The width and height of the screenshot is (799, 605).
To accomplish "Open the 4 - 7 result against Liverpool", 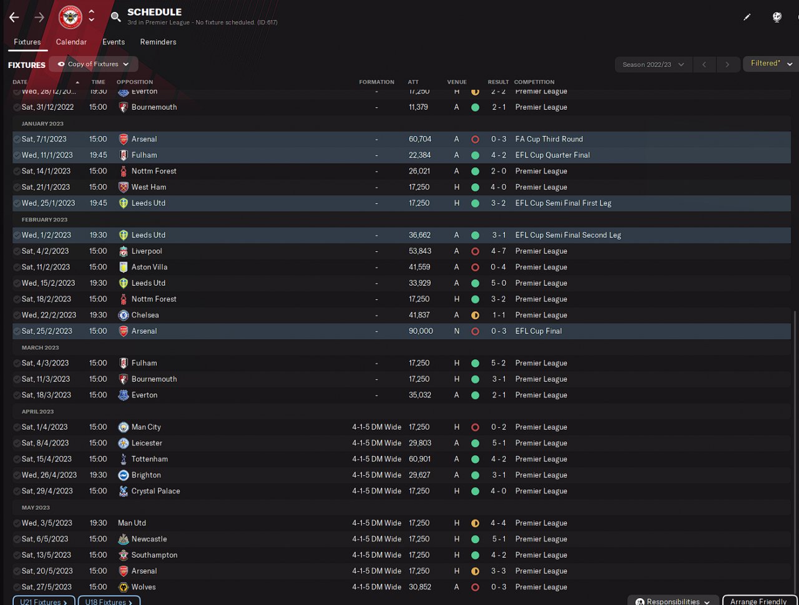I will click(x=498, y=251).
